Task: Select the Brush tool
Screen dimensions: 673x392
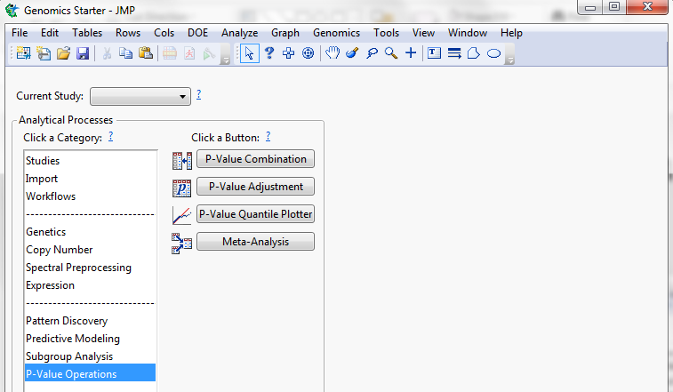Action: click(x=352, y=53)
